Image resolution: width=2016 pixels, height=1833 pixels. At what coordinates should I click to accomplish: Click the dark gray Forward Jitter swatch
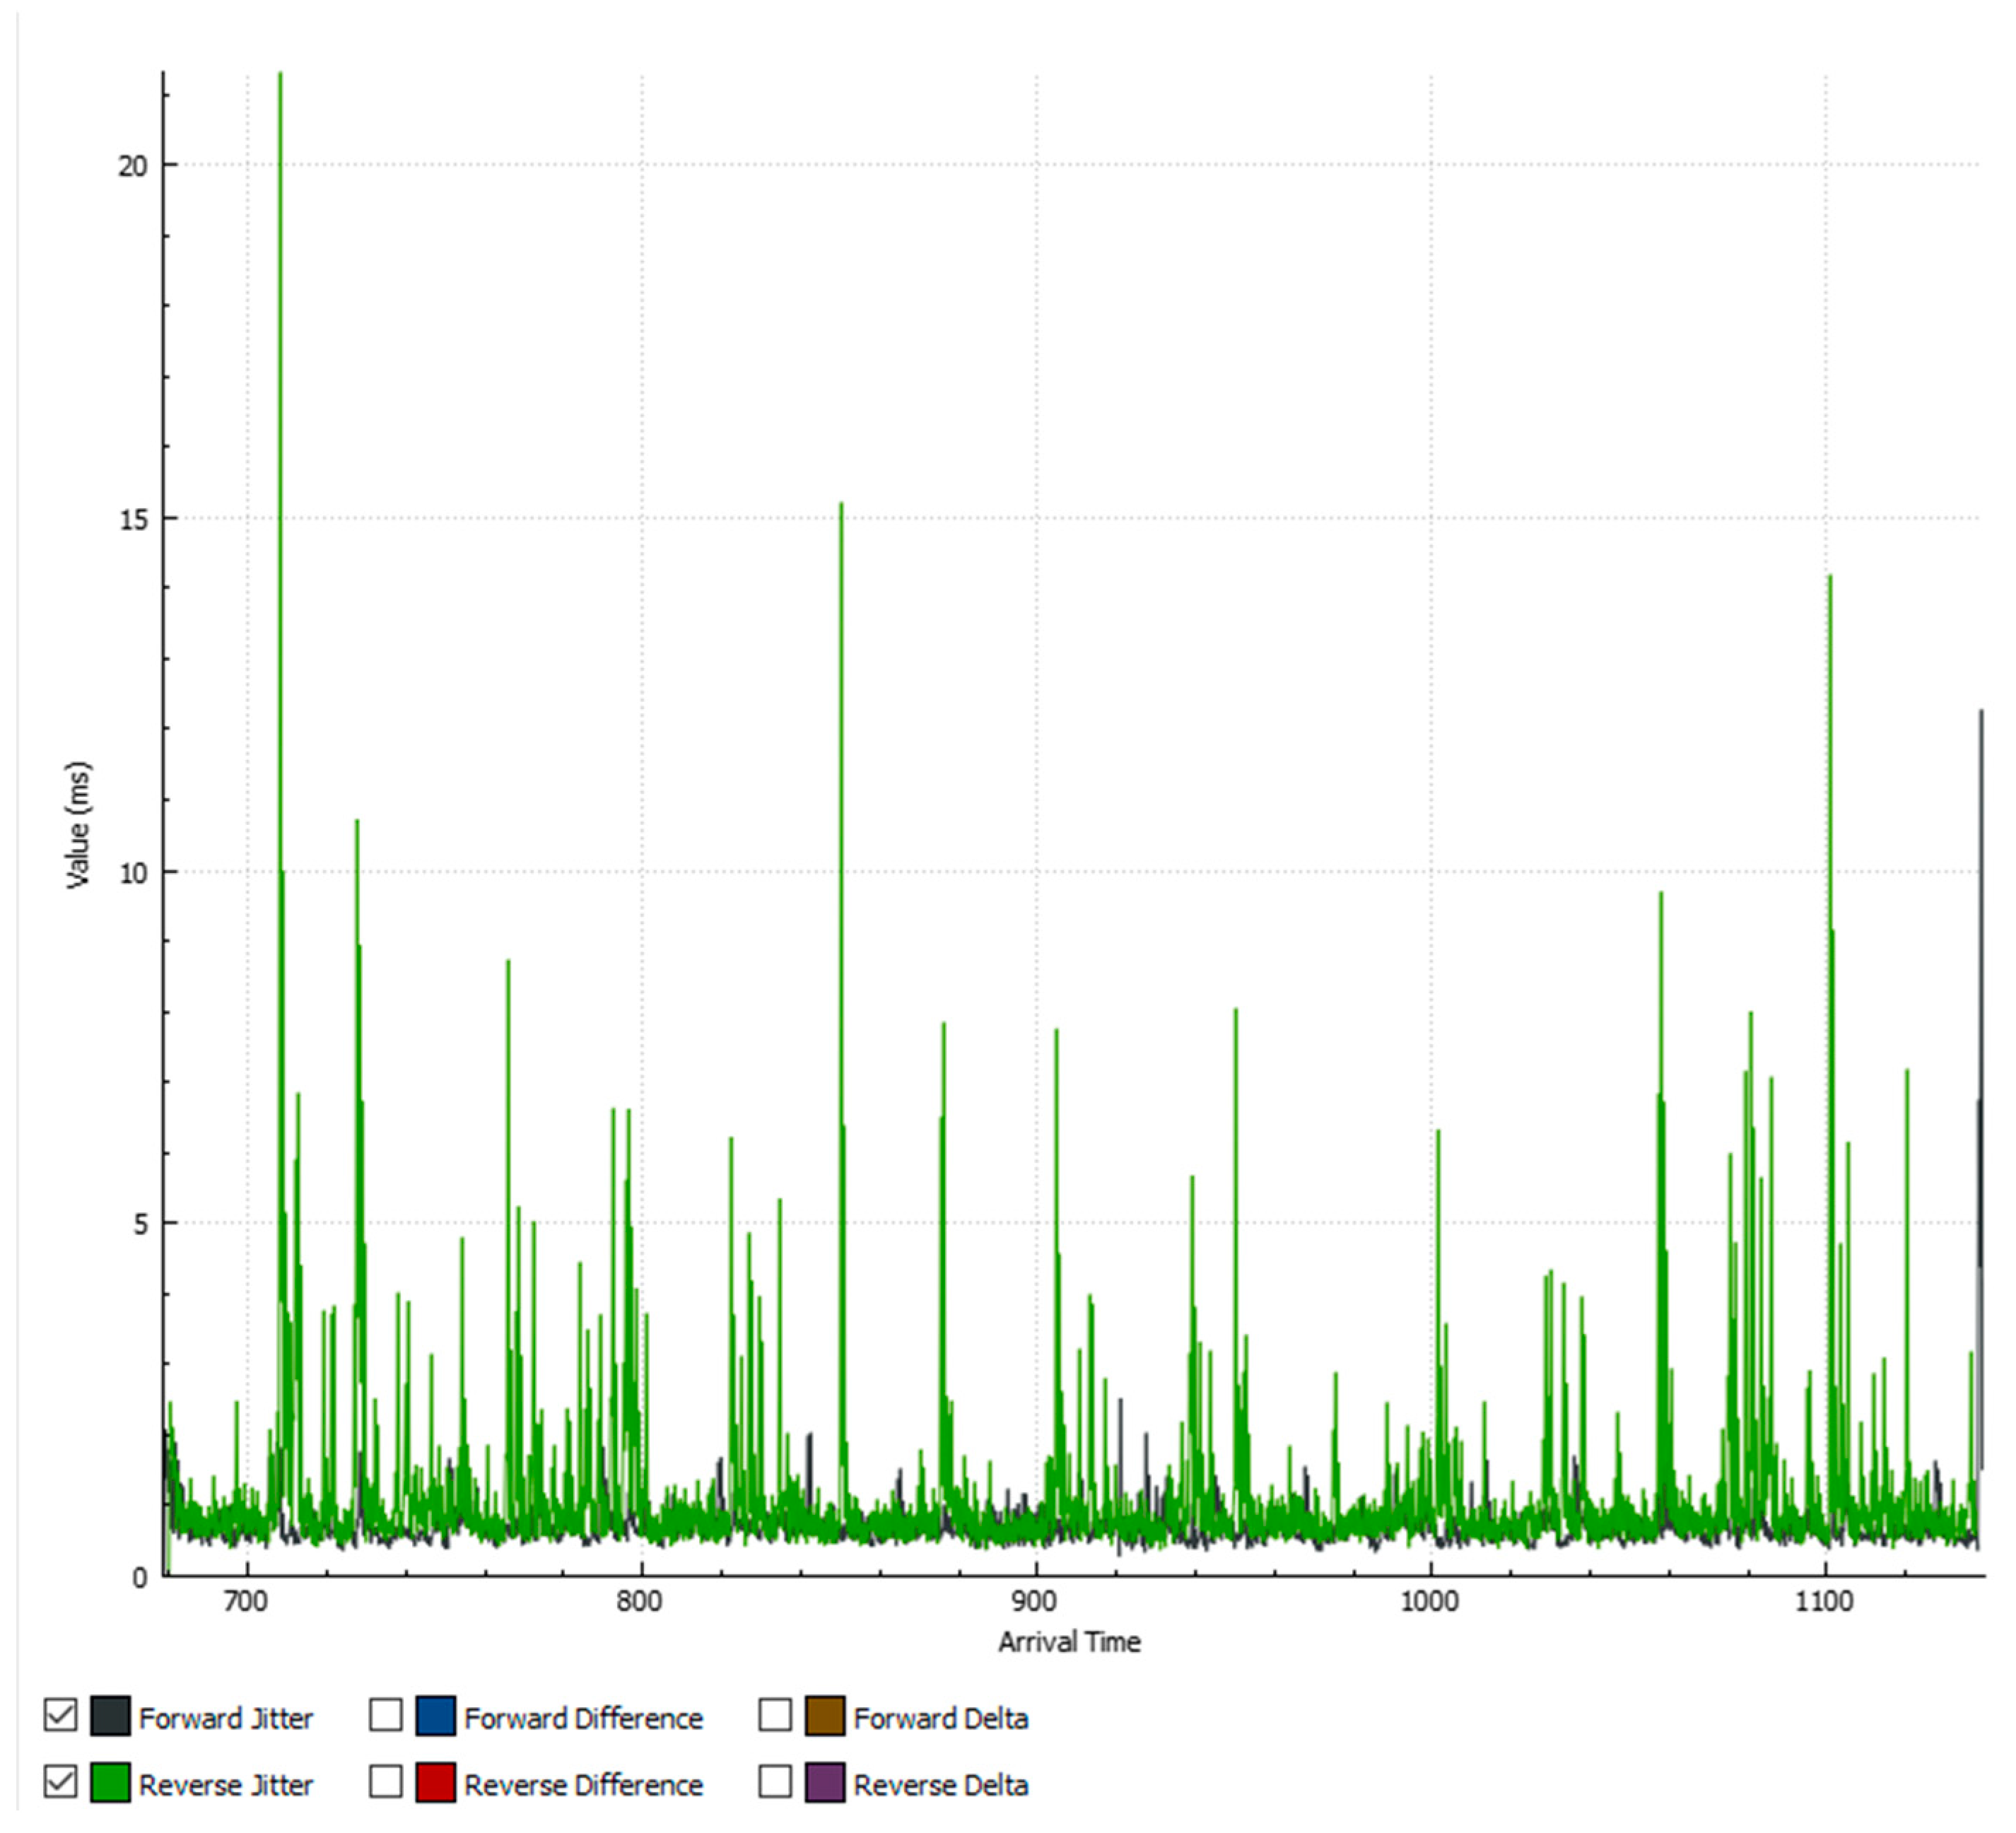(110, 1716)
